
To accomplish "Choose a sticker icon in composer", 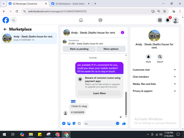I will pos(74,123).
